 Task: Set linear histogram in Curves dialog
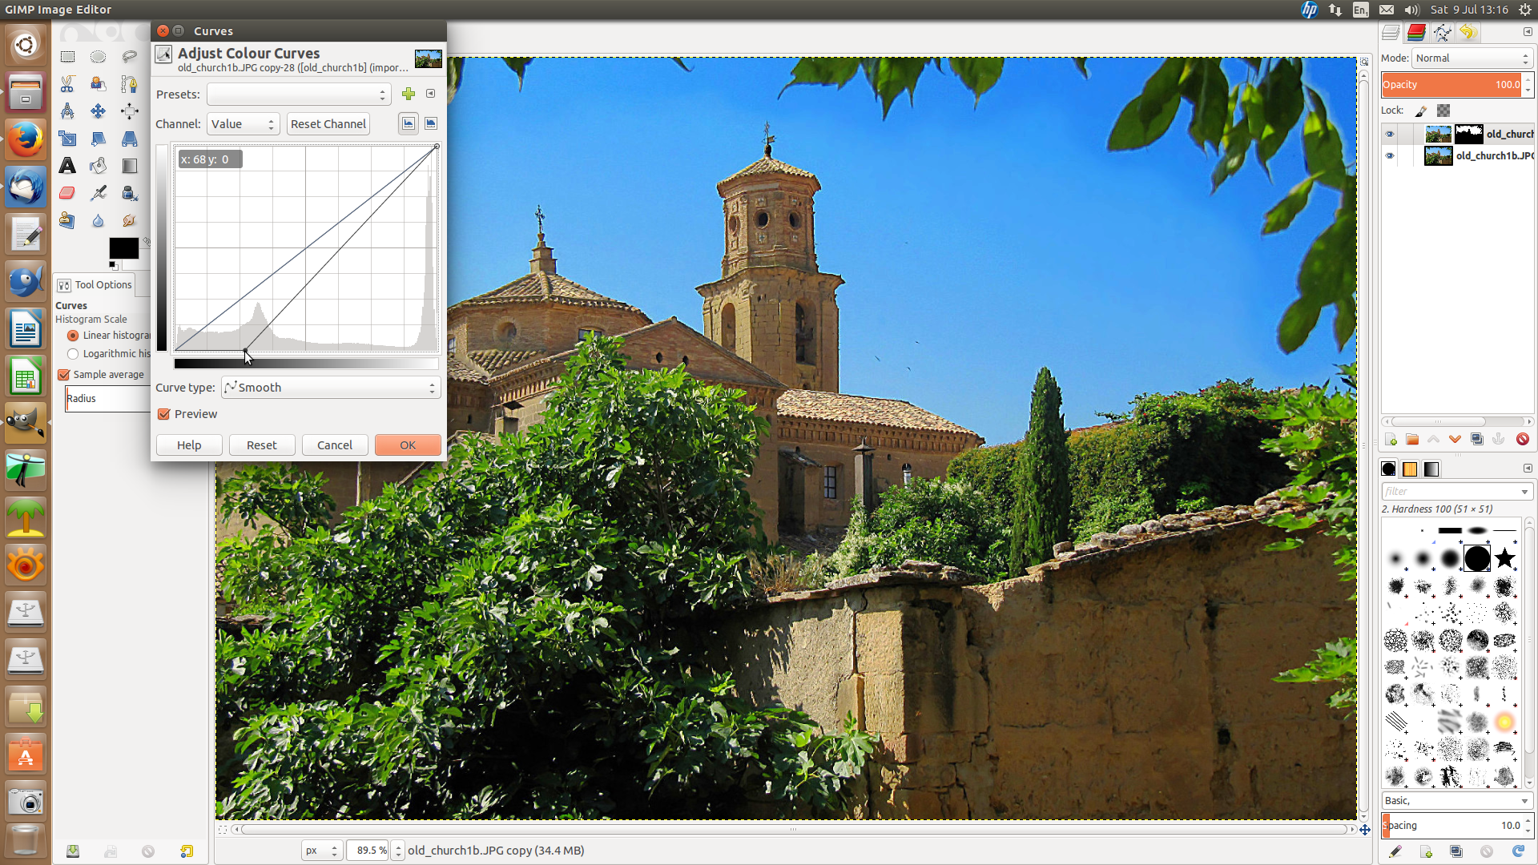[x=409, y=123]
